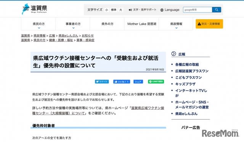Click 県民の方 in the second breadcrumb
The height and width of the screenshot is (142, 244).
[x=40, y=40]
